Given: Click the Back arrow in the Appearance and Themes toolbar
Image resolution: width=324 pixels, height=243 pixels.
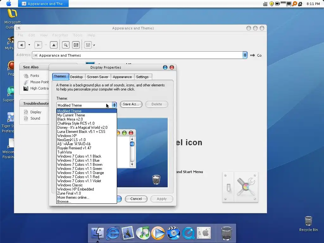Looking at the screenshot, I should click(x=22, y=45).
